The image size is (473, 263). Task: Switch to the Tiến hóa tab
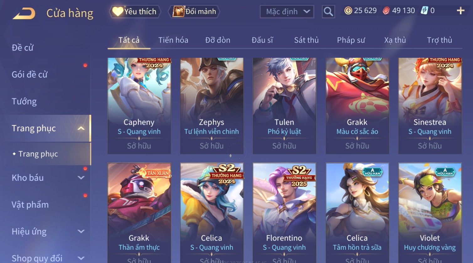click(x=173, y=40)
